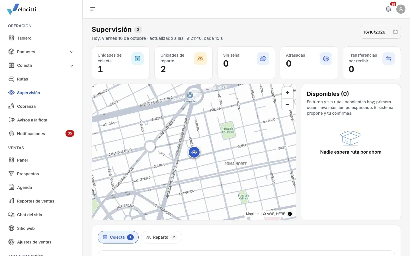Click the Insurgentes station marker on map
The width and height of the screenshot is (410, 256).
tap(190, 96)
